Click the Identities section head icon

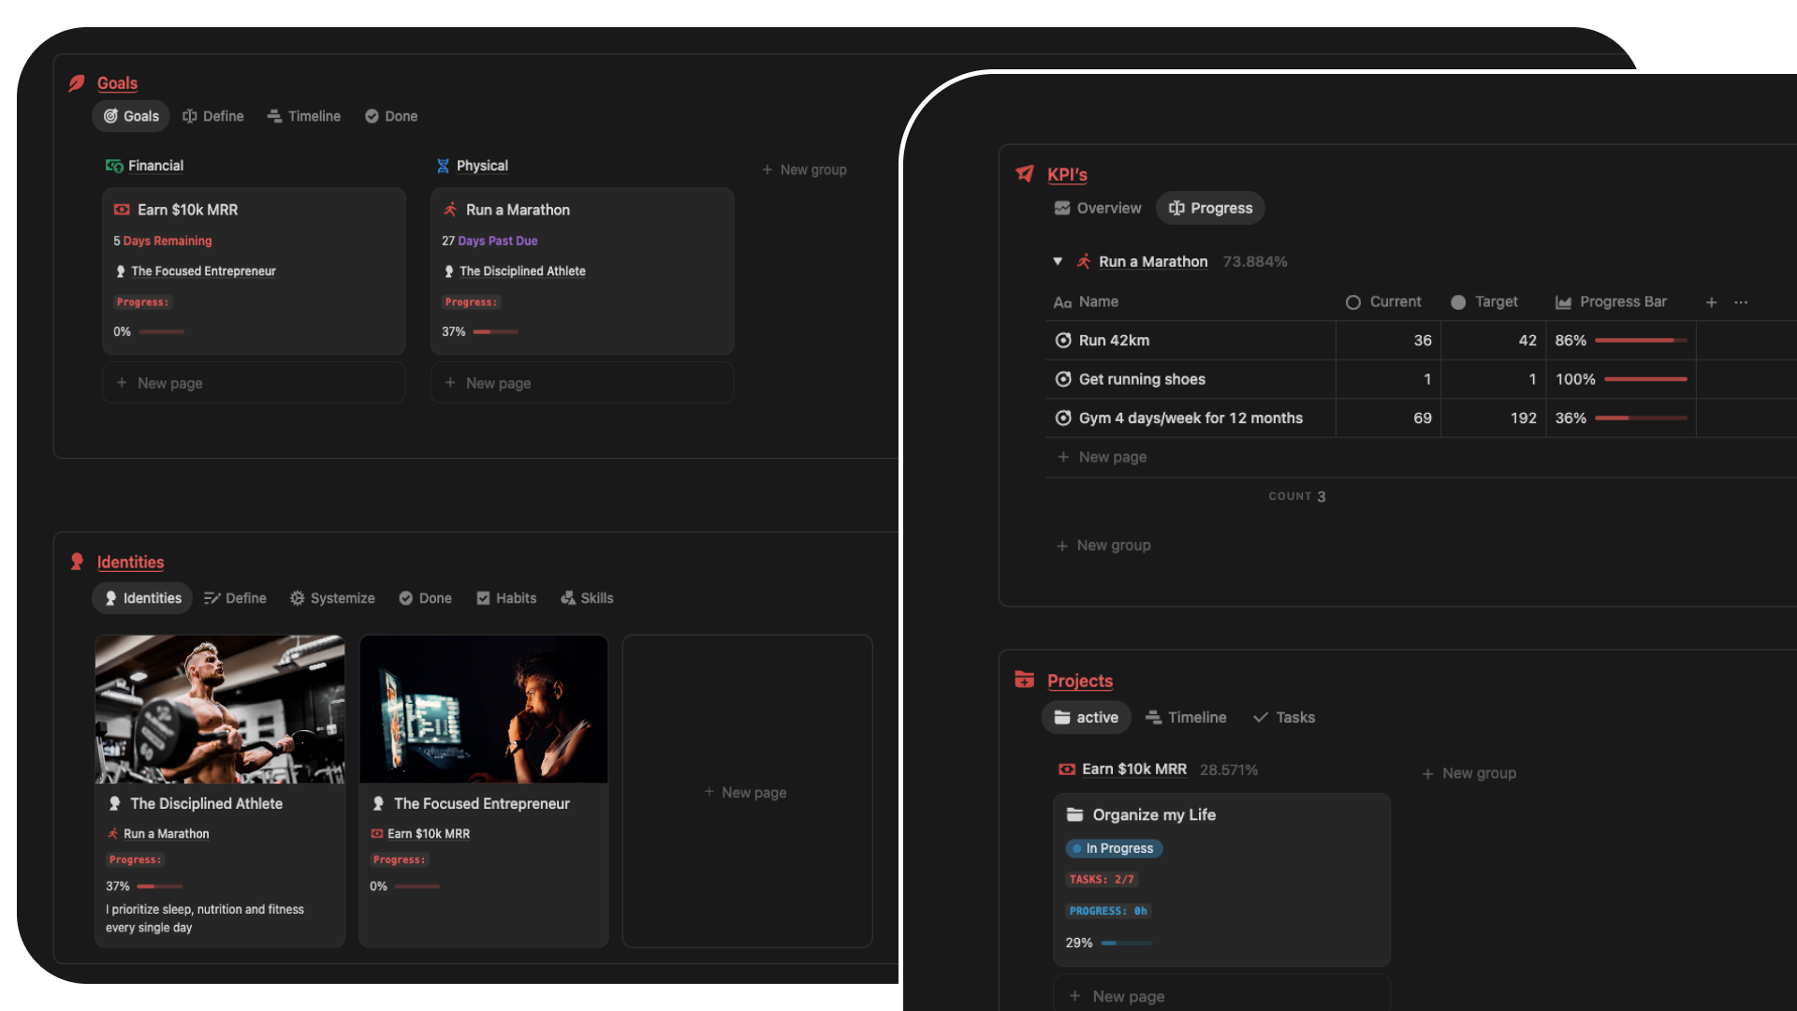77,562
